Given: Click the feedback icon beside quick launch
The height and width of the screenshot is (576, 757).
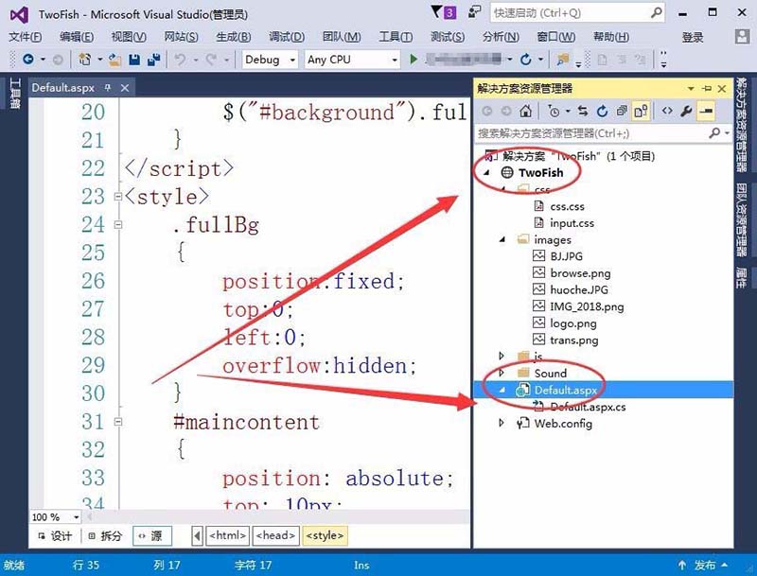Looking at the screenshot, I should click(x=475, y=11).
